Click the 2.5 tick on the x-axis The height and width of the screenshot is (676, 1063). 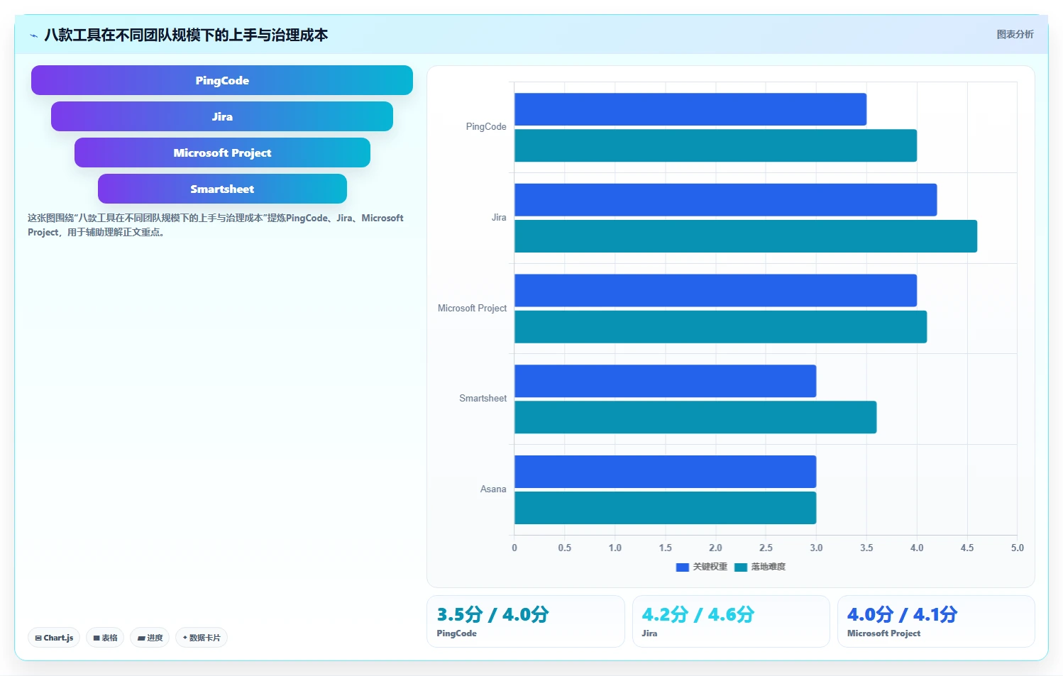click(x=766, y=548)
